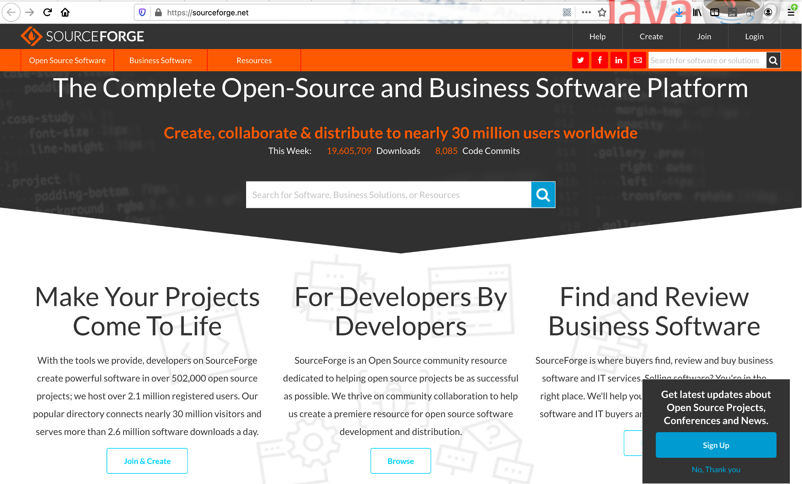The image size is (802, 484).
Task: Open the Selenium IDE extension icon
Action: (732, 13)
